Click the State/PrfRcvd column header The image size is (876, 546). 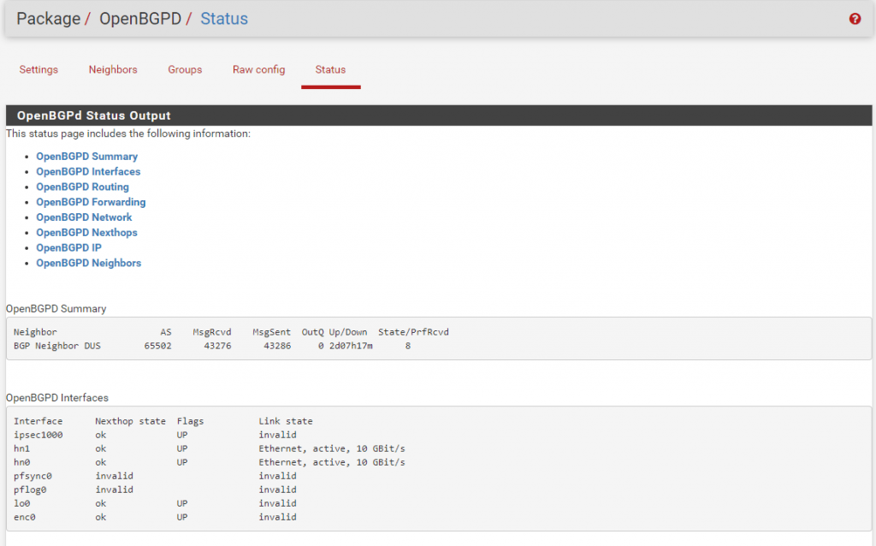(x=413, y=332)
